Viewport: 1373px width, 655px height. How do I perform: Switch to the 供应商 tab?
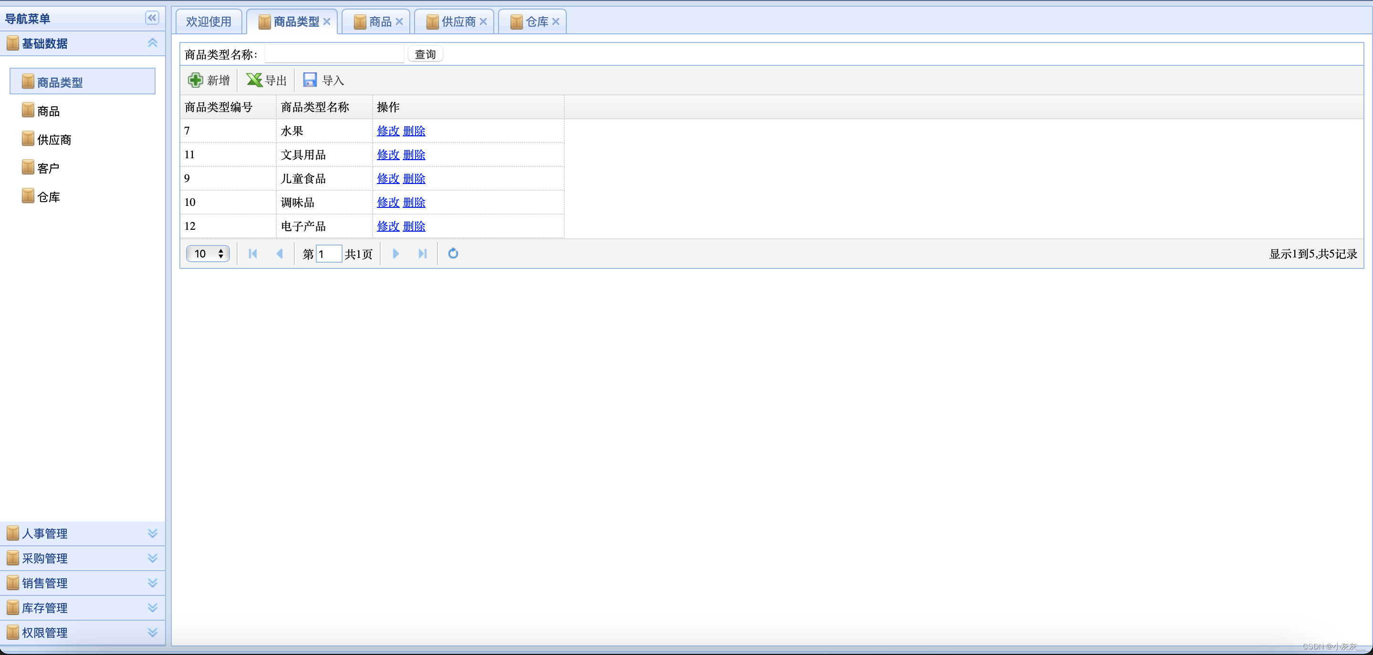click(458, 22)
